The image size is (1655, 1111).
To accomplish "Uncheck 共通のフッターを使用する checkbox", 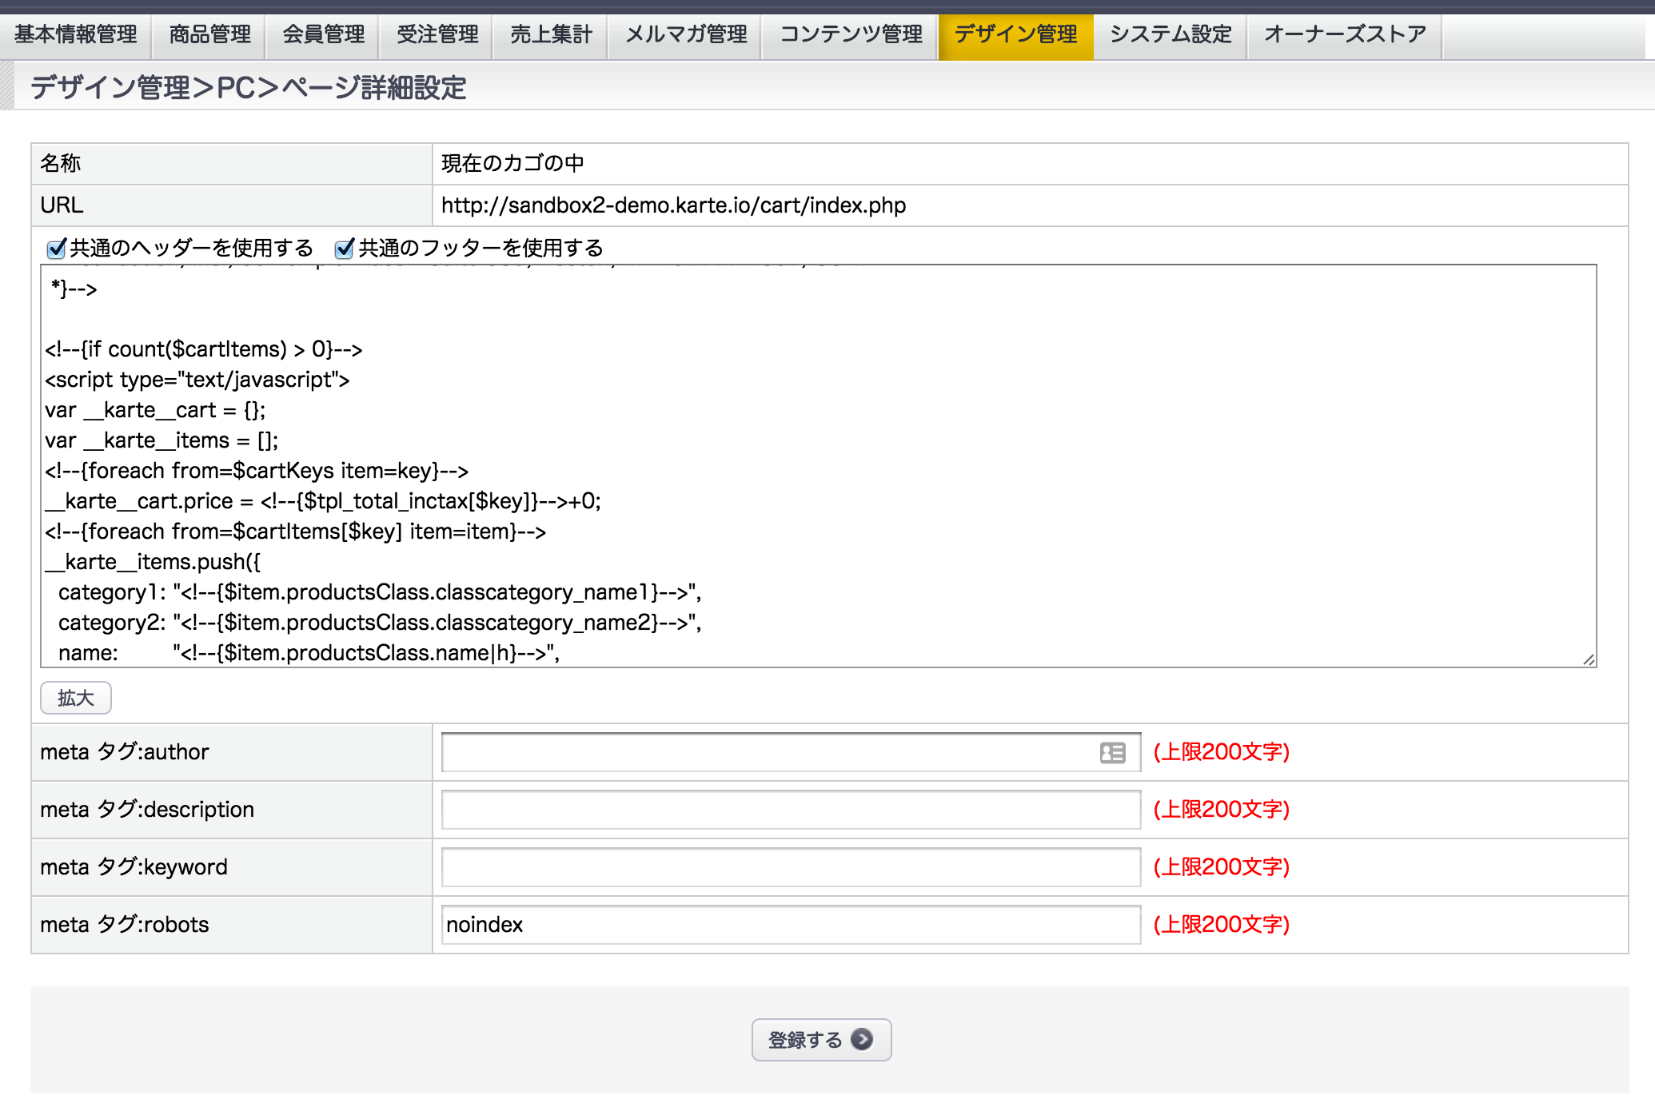I will point(345,249).
